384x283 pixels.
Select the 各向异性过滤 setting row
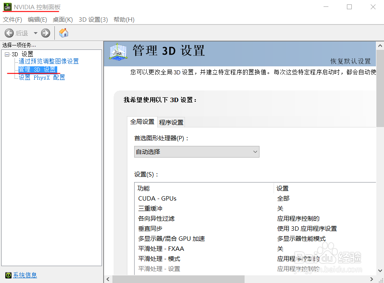click(x=255, y=219)
